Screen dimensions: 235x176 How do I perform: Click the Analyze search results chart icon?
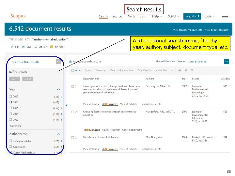click(x=70, y=62)
